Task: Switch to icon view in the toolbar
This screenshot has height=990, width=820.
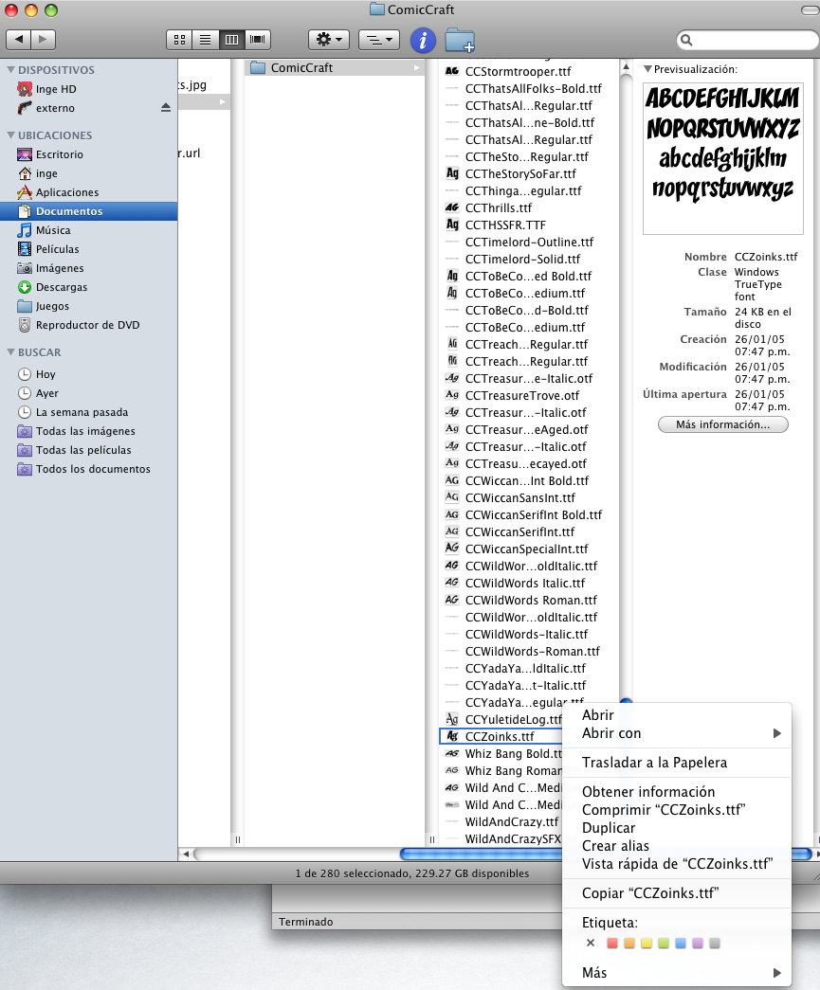Action: (x=179, y=40)
